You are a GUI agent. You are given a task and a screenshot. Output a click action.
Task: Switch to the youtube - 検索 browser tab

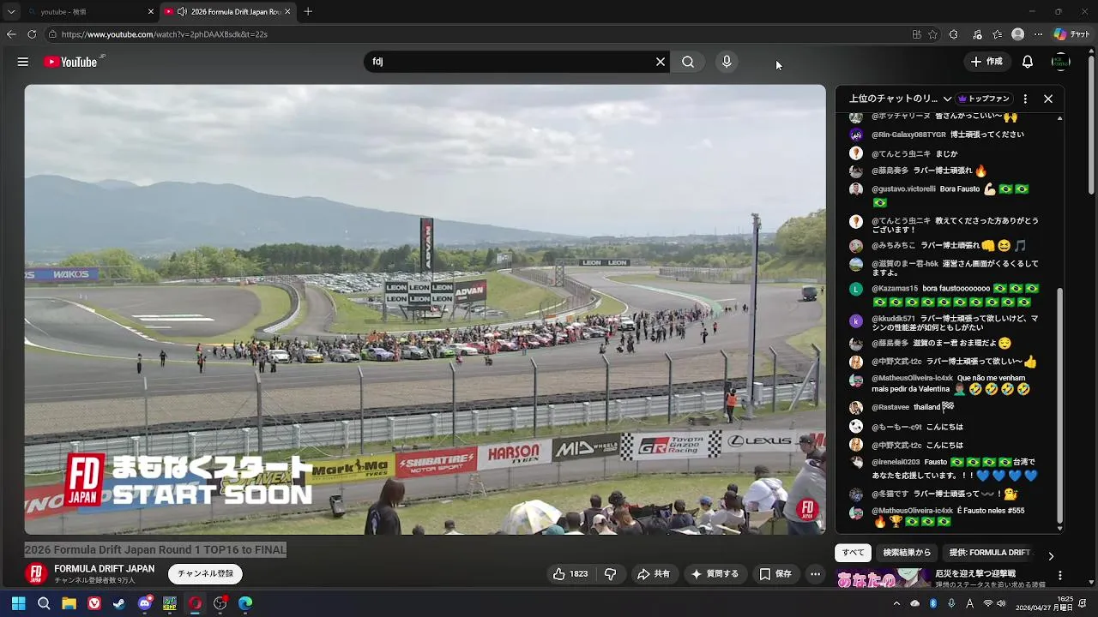point(86,12)
